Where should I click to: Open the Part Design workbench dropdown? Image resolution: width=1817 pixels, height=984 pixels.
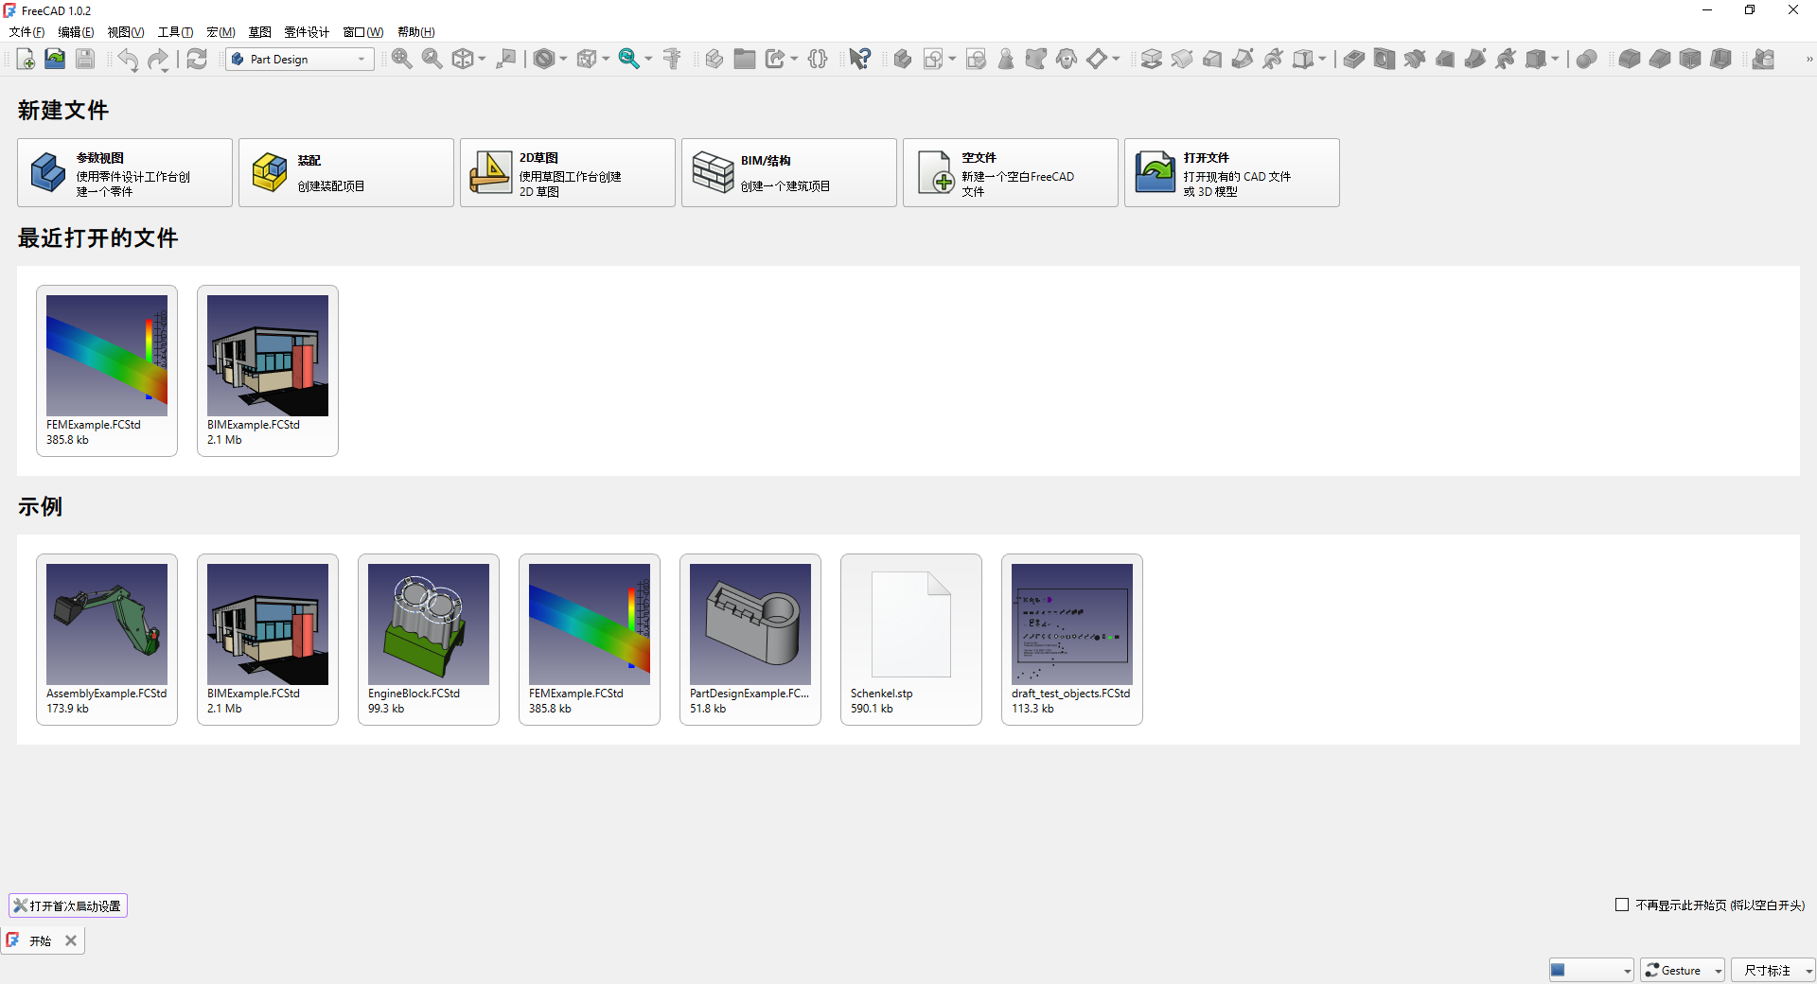coord(300,60)
